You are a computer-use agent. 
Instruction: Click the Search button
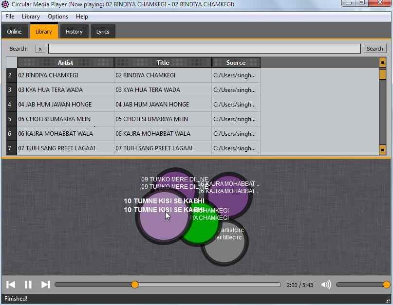(x=374, y=49)
